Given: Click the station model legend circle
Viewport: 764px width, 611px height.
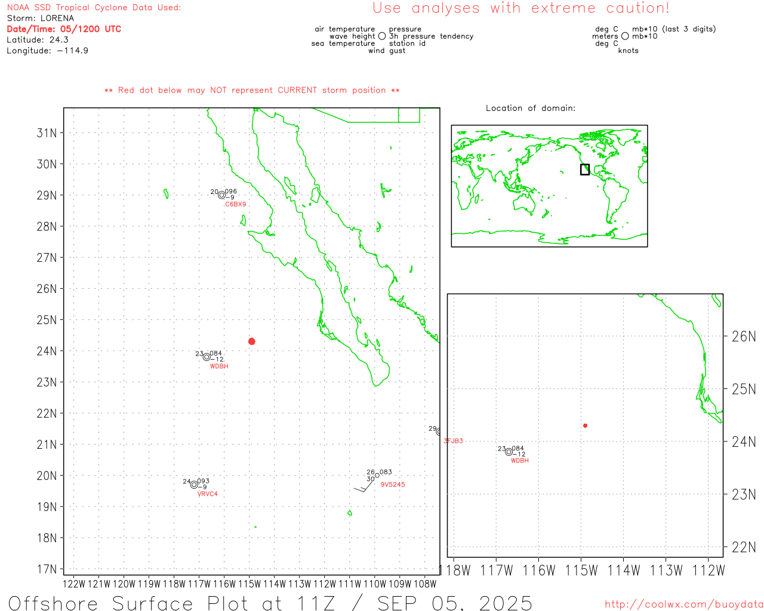Looking at the screenshot, I should pos(382,36).
